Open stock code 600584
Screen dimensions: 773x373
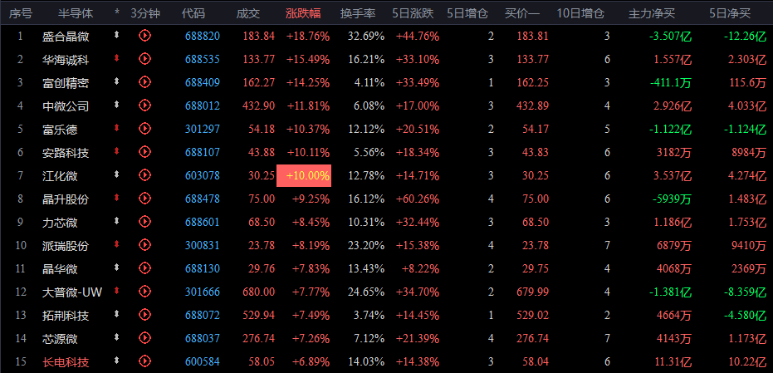pos(203,361)
